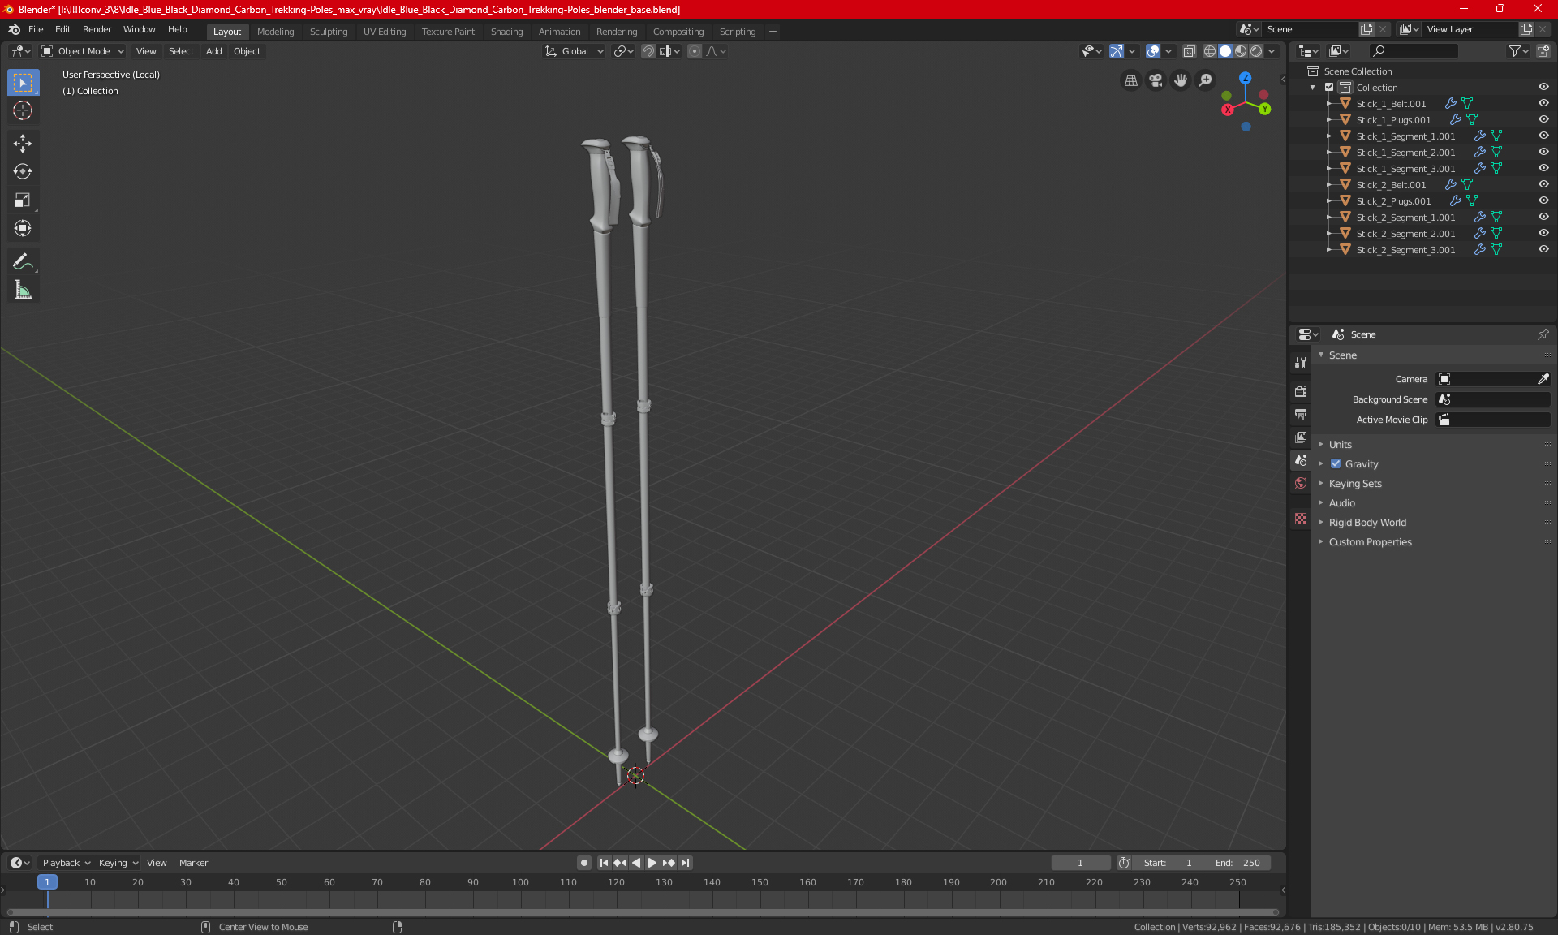Select the Measure tool

tap(23, 290)
